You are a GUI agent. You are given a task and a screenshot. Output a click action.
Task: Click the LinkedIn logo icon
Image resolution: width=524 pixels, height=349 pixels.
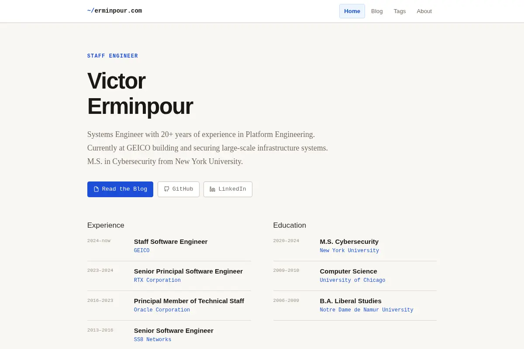(212, 189)
